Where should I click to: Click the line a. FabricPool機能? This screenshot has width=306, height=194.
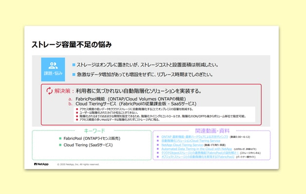[127, 99]
